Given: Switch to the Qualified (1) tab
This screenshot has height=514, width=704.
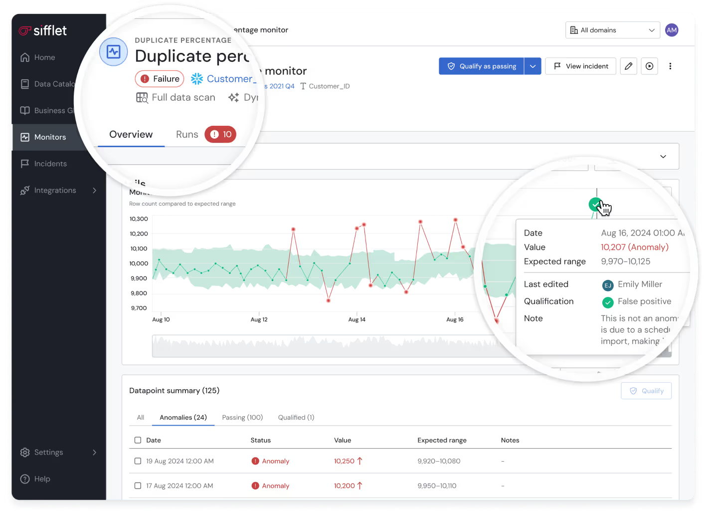Looking at the screenshot, I should pyautogui.click(x=296, y=417).
